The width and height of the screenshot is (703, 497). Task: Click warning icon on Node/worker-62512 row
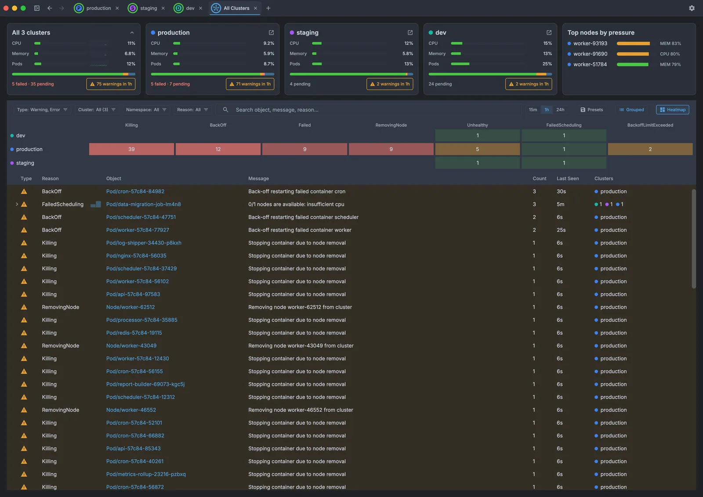coord(24,307)
